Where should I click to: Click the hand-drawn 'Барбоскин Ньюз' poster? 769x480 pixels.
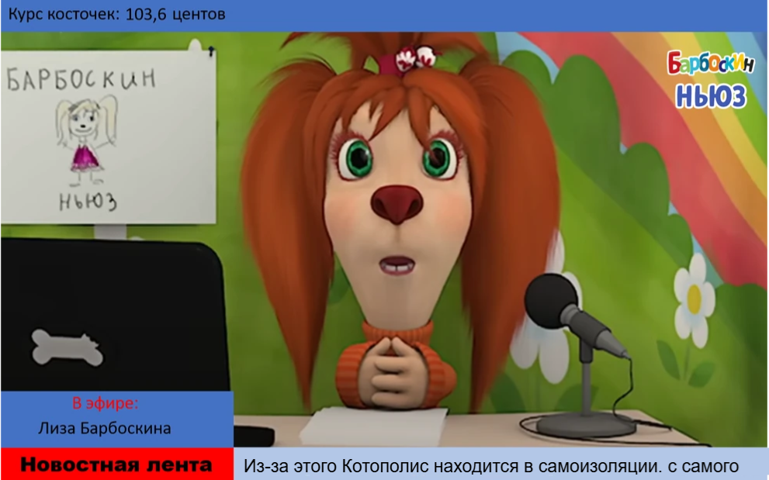click(108, 136)
